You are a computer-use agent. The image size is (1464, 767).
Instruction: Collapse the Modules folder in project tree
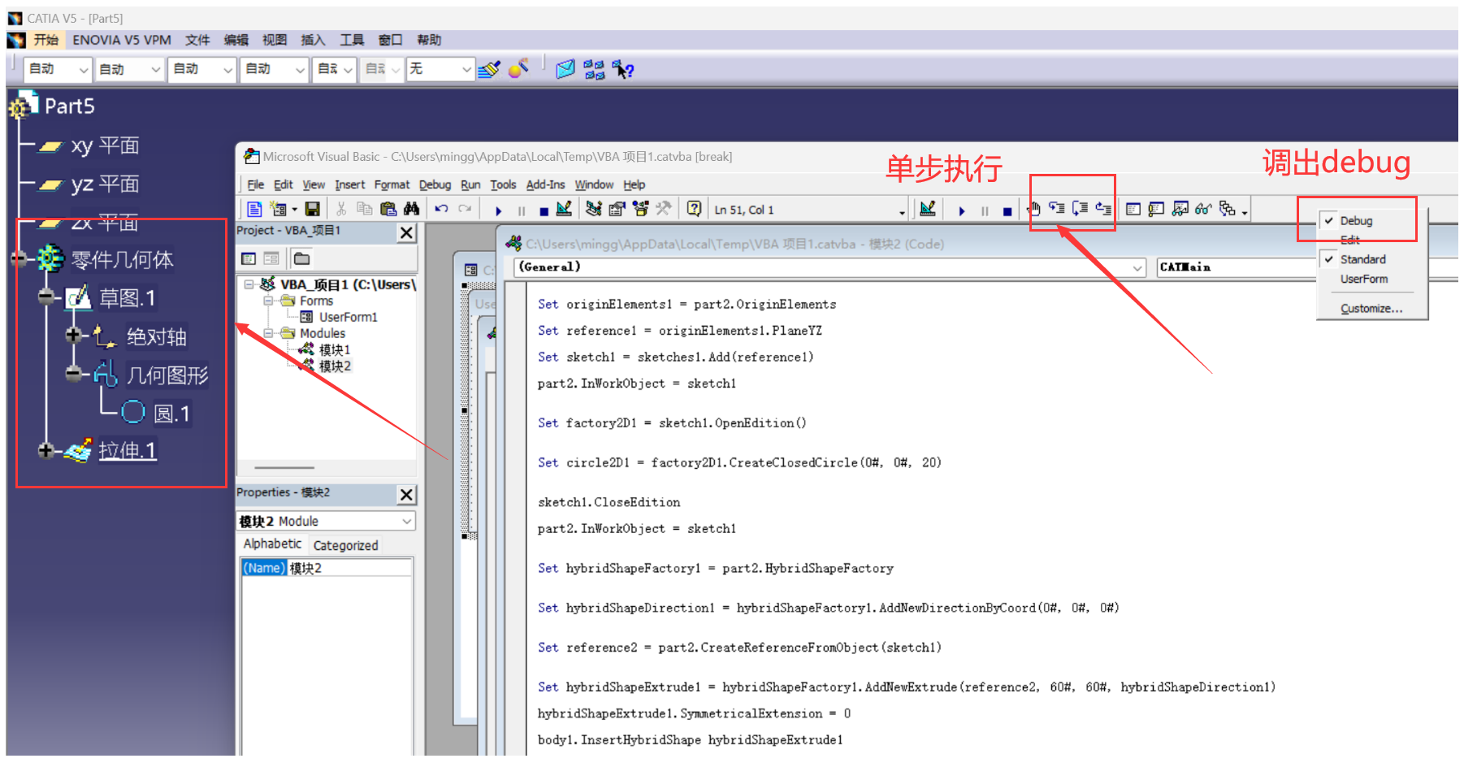(x=268, y=333)
